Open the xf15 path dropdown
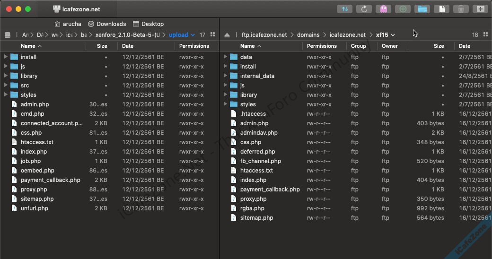This screenshot has width=492, height=259. (385, 35)
